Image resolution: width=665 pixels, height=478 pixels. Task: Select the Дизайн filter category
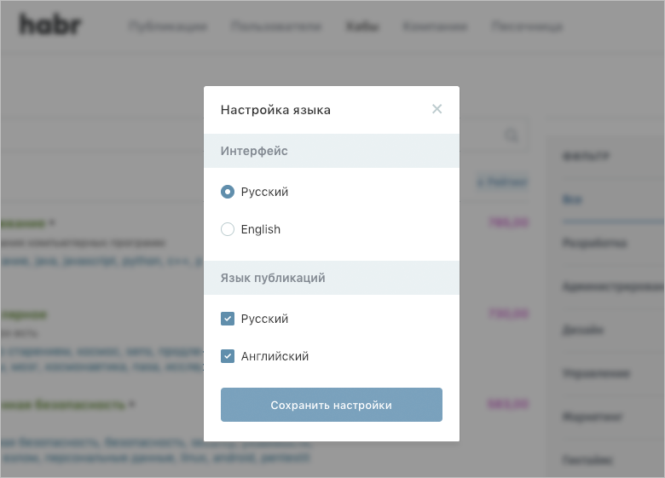pyautogui.click(x=583, y=330)
